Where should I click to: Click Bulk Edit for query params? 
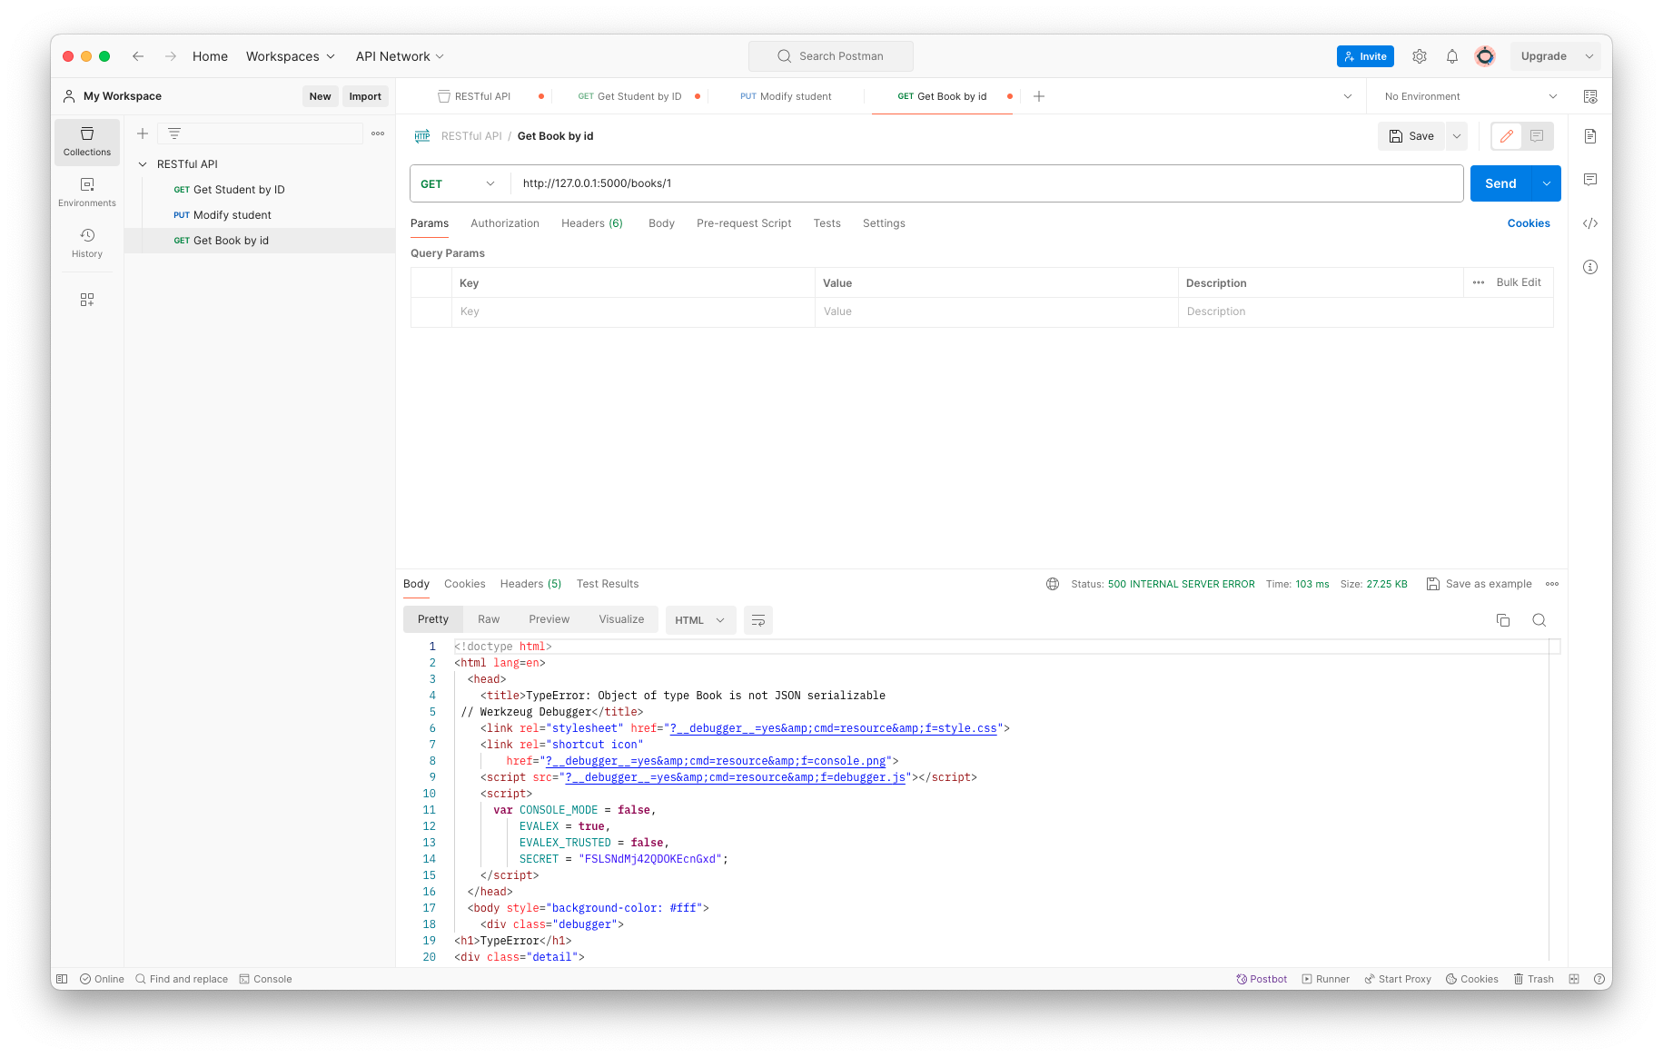click(x=1519, y=282)
